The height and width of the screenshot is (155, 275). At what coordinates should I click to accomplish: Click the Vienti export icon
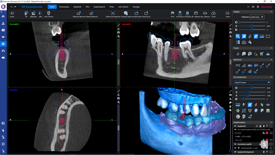(227, 13)
